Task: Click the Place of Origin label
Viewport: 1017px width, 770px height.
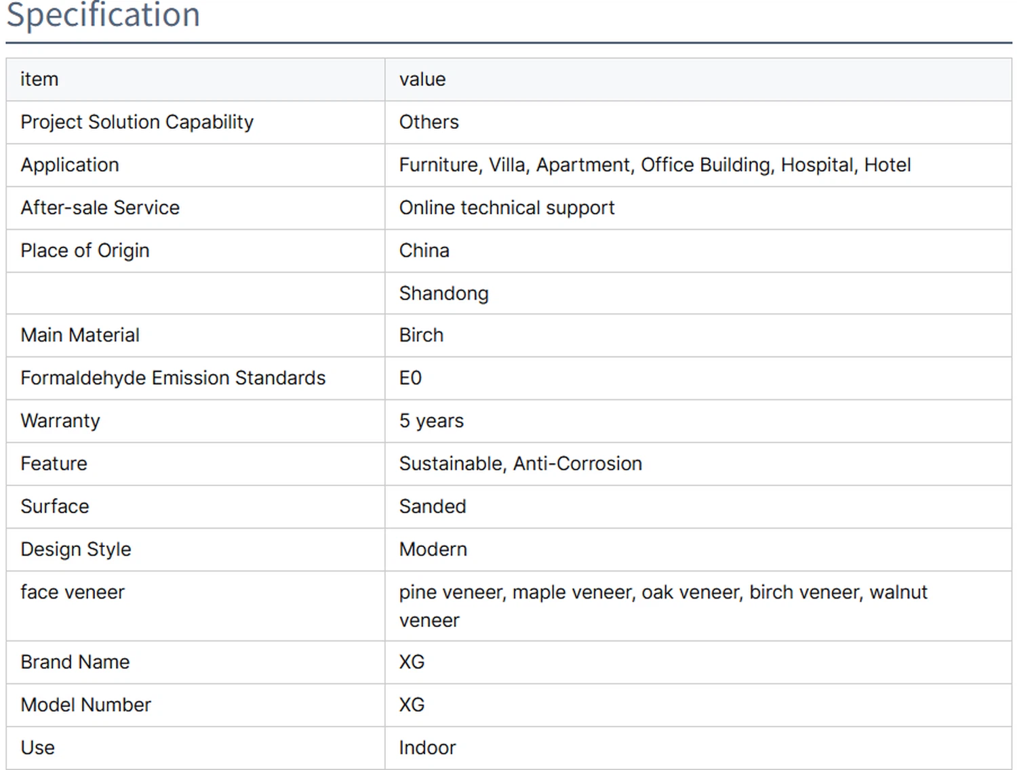Action: pyautogui.click(x=85, y=250)
